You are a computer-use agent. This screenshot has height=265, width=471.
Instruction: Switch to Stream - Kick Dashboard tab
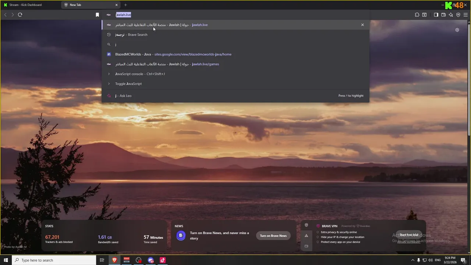click(x=30, y=5)
